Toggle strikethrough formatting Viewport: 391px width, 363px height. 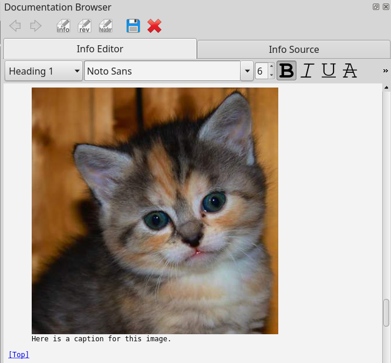[x=349, y=70]
